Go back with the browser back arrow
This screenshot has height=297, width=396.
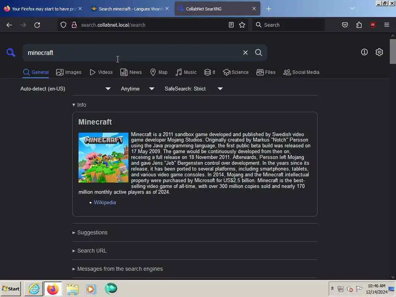9,25
